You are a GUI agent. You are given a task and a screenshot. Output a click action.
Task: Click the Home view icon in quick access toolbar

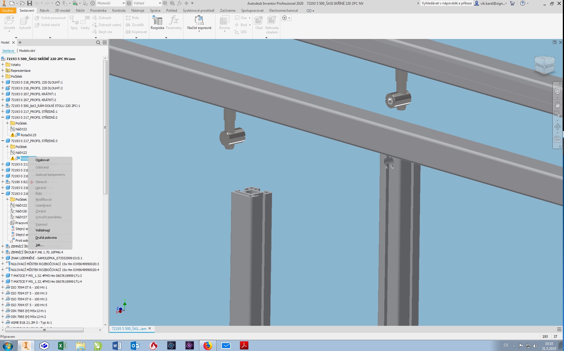[58, 3]
